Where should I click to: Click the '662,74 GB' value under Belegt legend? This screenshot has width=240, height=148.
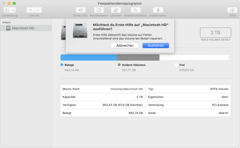72,70
